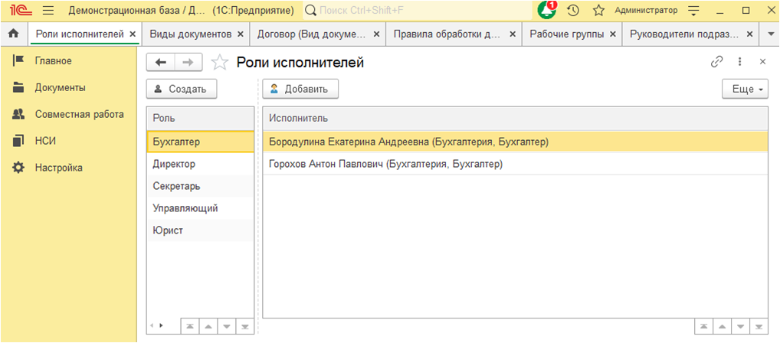This screenshot has width=780, height=343.
Task: Click the home page icon tab
Action: [13, 34]
